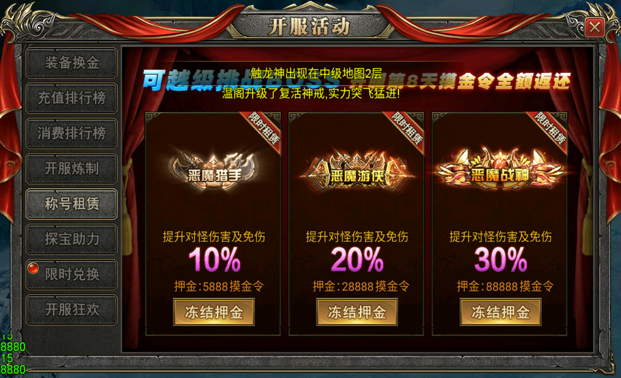Click 冻结押金 for 88888 摸金令 deposit
The image size is (621, 378).
501,312
